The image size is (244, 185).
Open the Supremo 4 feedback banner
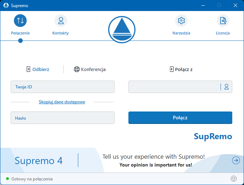tap(122, 160)
